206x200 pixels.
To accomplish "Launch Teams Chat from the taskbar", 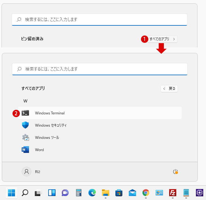I will [x=65, y=193].
